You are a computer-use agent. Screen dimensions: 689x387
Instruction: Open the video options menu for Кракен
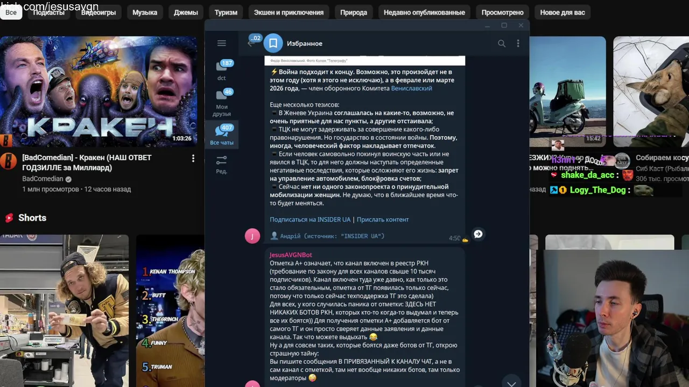coord(193,159)
